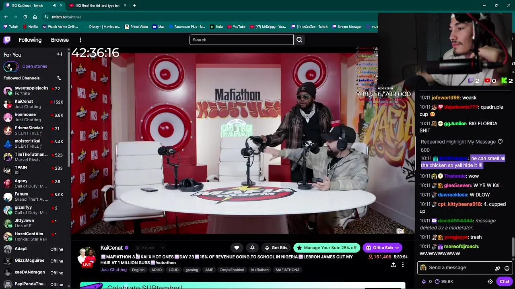The image size is (515, 289).
Task: Click the ADHD tag
Action: [x=157, y=270]
